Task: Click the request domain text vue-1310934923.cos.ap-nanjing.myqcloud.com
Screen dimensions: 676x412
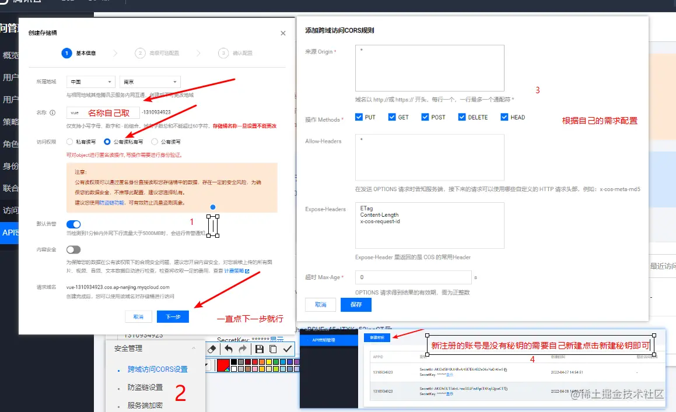Action: 118,287
